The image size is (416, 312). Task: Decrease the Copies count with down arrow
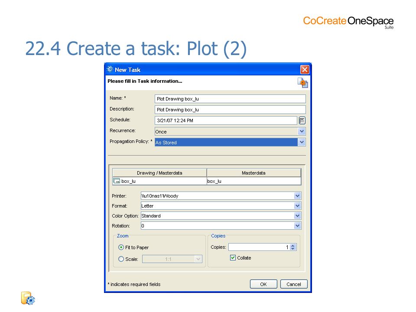pos(292,249)
